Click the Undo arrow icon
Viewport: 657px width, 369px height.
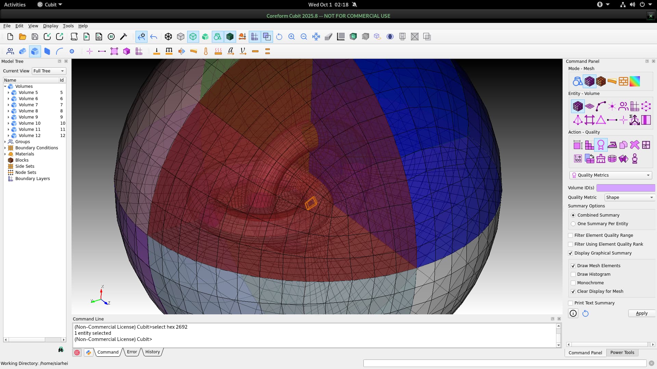point(154,37)
